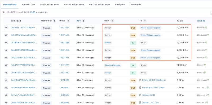The width and height of the screenshot is (212, 105).
Task: Click the Method info circle icon
Action: (x=51, y=21)
